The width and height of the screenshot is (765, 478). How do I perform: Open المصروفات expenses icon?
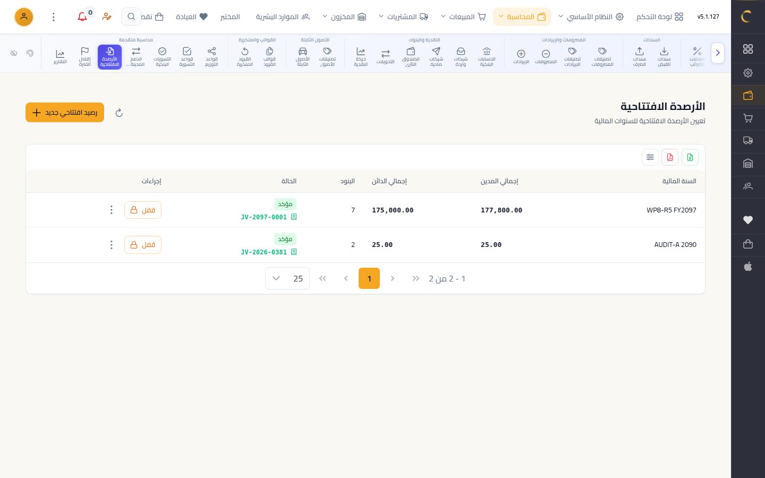[x=546, y=57]
